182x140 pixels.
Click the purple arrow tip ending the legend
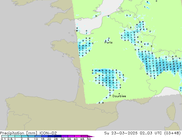pyautogui.click(x=91, y=136)
